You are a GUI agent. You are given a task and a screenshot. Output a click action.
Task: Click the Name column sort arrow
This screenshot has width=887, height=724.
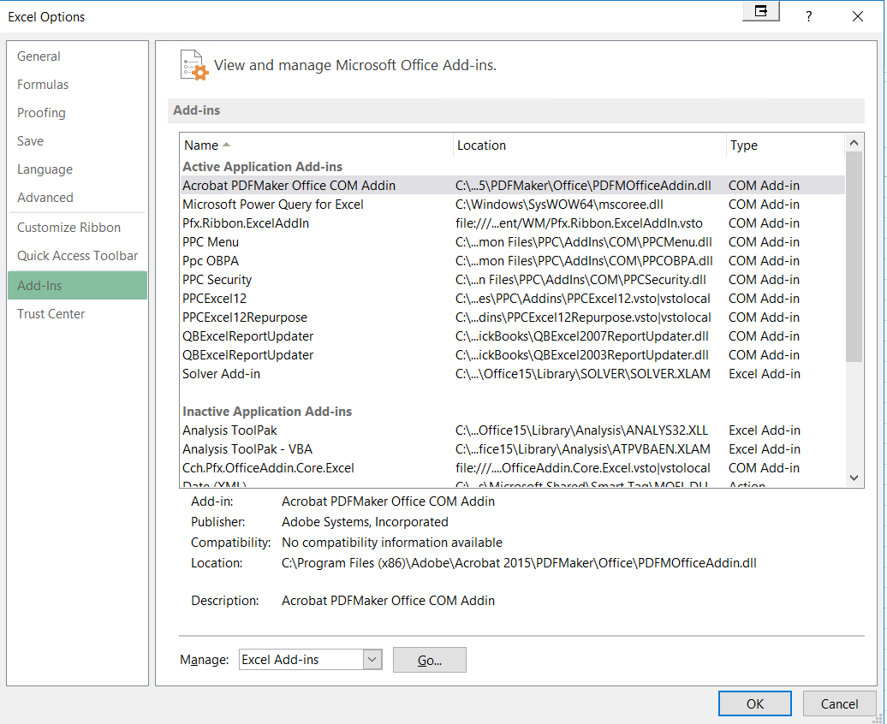pyautogui.click(x=226, y=145)
